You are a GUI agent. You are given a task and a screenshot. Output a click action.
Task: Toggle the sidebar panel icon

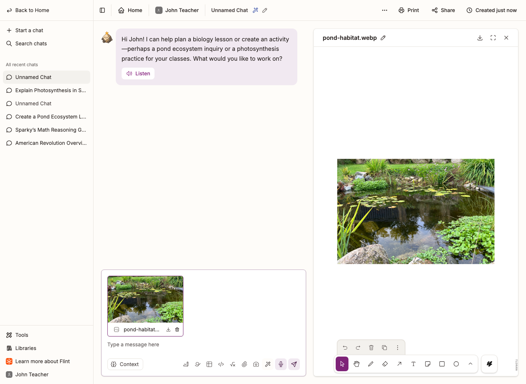(102, 10)
